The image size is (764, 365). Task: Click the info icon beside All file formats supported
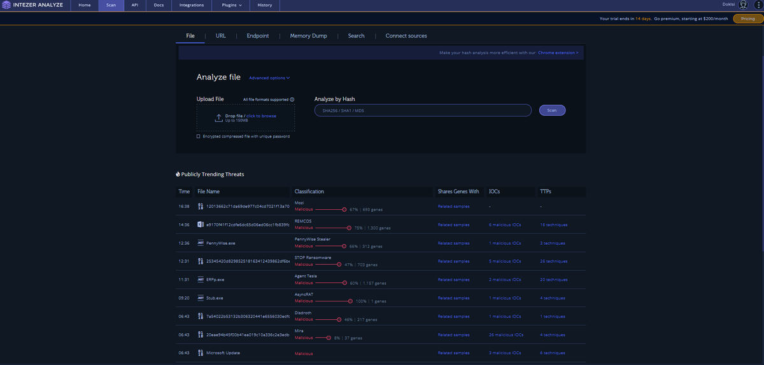click(292, 99)
